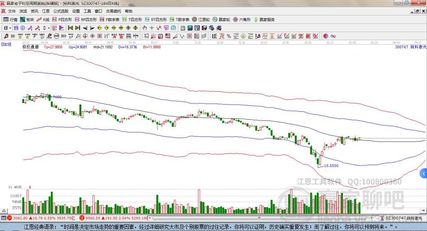The image size is (427, 231).
Task: Click the blue infinity symbol icon
Action: 334,36
